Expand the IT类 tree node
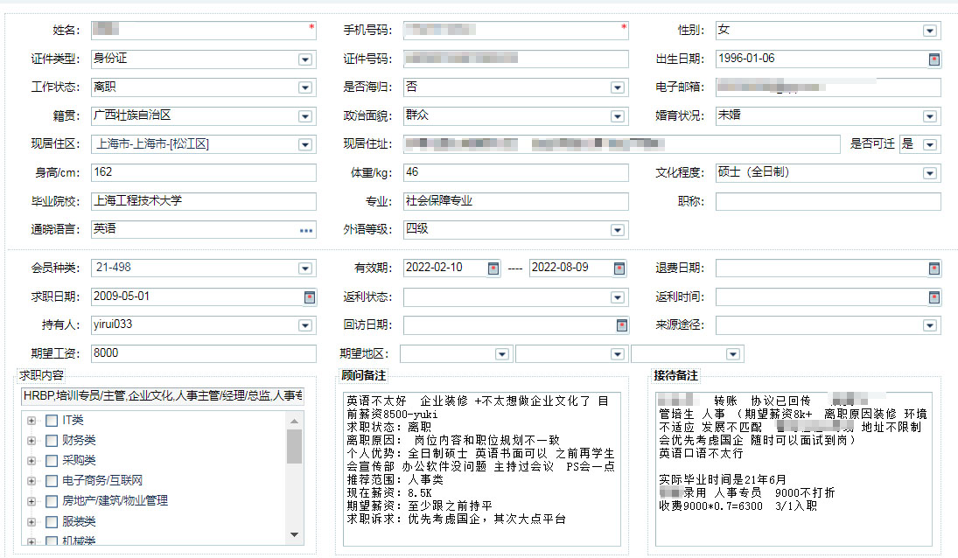The height and width of the screenshot is (558, 958). pyautogui.click(x=31, y=421)
